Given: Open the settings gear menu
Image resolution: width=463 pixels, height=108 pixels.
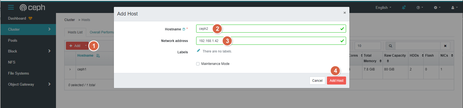Looking at the screenshot, I should pos(437,7).
